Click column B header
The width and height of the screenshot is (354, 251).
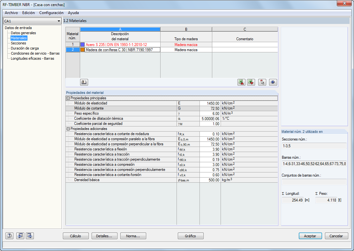[x=186, y=29]
